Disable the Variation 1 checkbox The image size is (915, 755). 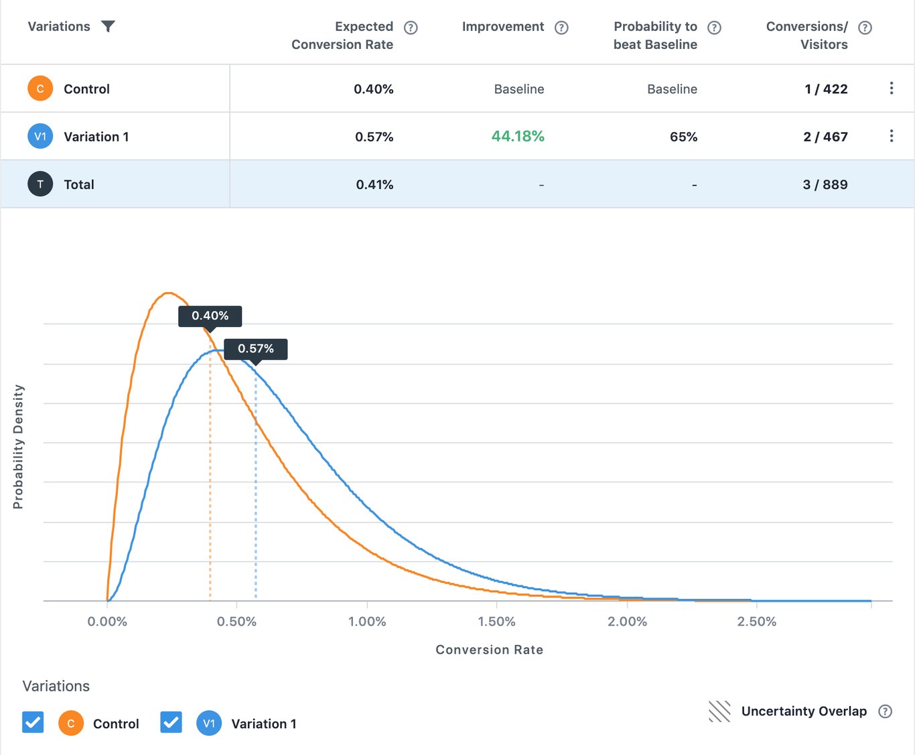pyautogui.click(x=171, y=722)
